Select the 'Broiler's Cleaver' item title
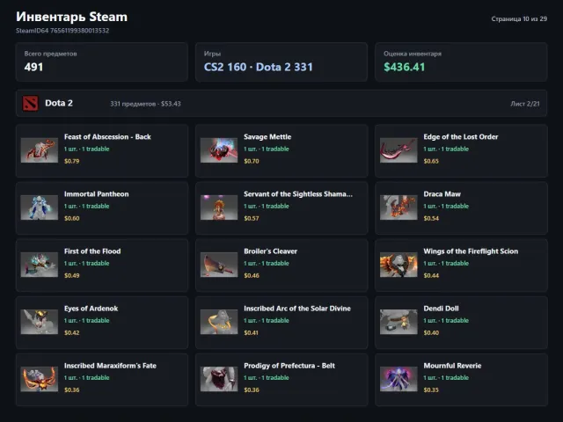This screenshot has height=422, width=563. 270,251
